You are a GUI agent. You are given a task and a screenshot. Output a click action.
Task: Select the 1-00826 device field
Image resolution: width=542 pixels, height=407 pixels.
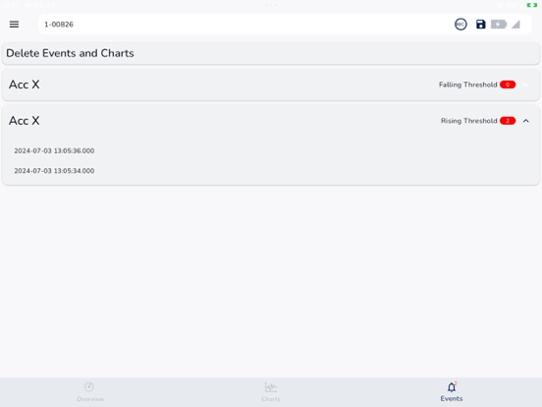pyautogui.click(x=285, y=25)
